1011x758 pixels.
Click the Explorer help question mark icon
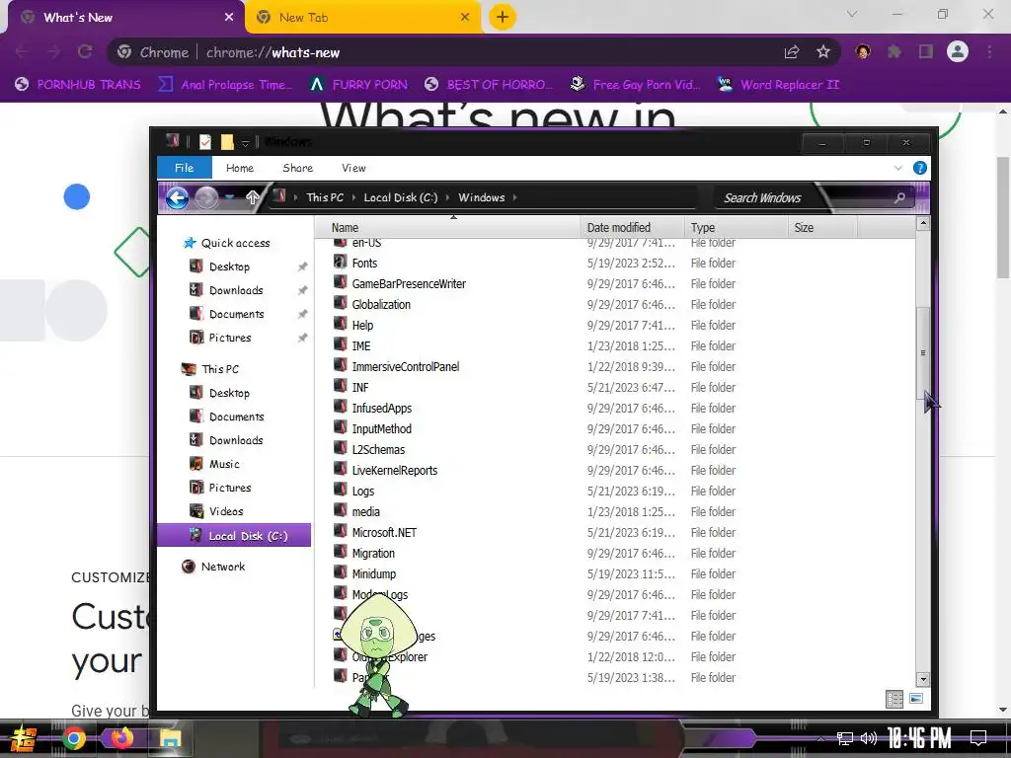point(920,168)
